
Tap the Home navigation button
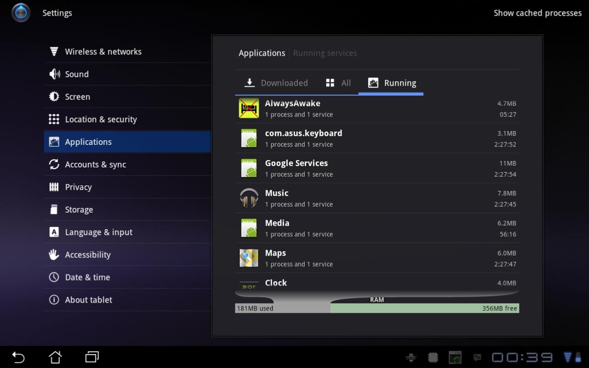[55, 357]
